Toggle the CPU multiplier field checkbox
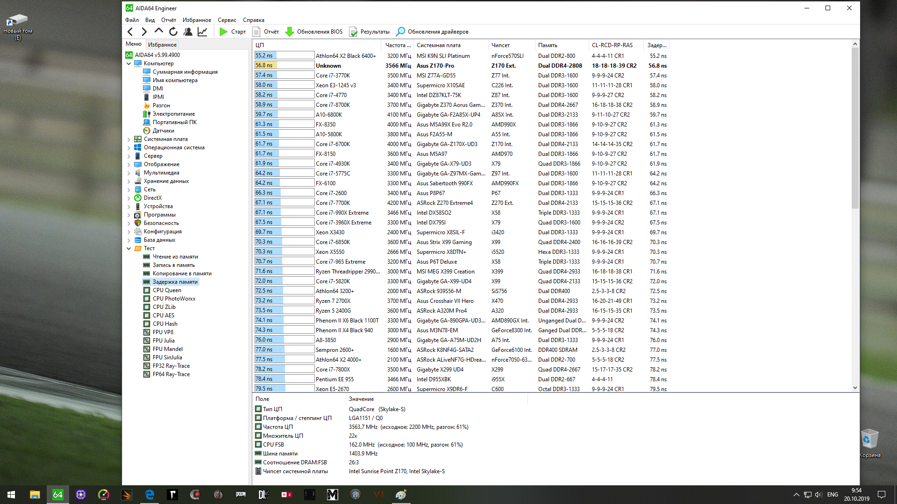Viewport: 897px width, 504px height. click(x=258, y=436)
